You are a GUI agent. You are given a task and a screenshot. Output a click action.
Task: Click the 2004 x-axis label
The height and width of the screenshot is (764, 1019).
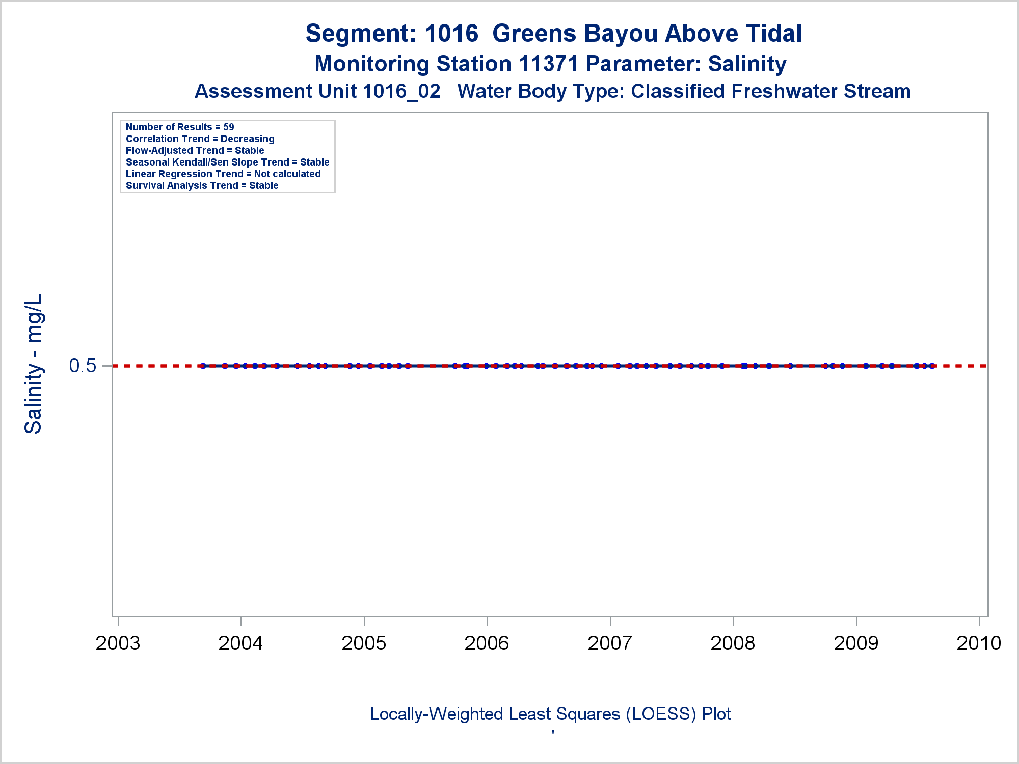tap(240, 643)
